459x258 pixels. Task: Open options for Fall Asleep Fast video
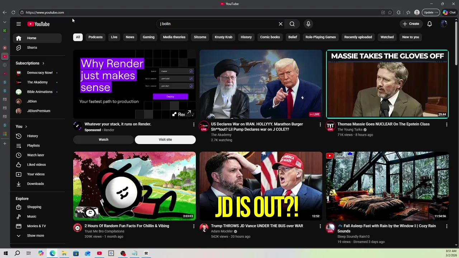[x=446, y=226]
